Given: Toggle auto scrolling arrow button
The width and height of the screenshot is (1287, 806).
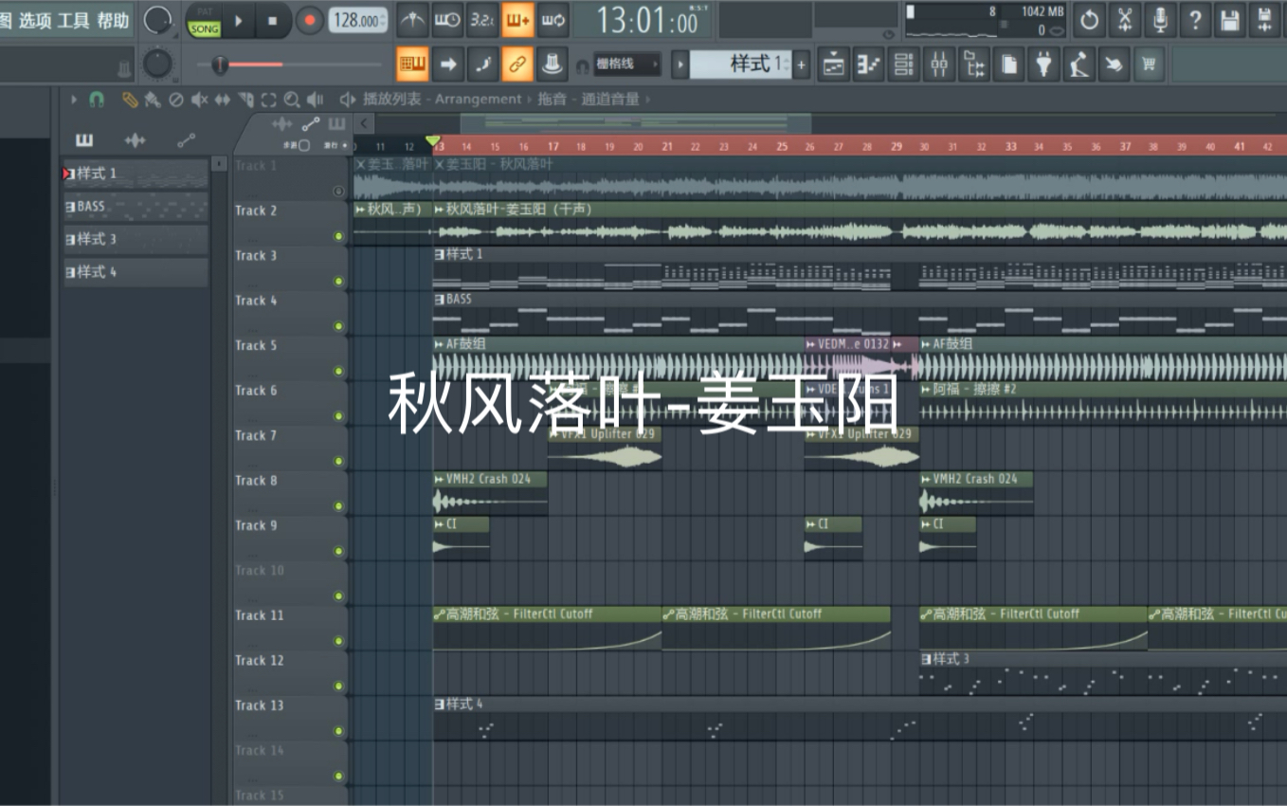Looking at the screenshot, I should (447, 64).
